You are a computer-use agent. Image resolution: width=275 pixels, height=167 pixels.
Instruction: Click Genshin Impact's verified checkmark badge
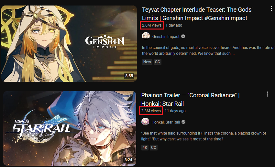(x=183, y=36)
